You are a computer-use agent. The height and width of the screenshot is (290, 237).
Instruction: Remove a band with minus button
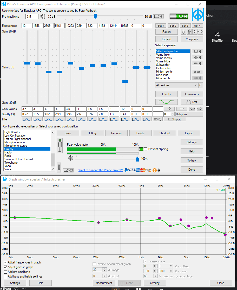coord(182,109)
